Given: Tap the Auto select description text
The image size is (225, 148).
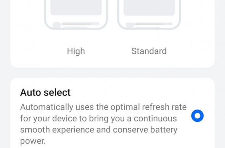Looking at the screenshot, I should tap(103, 124).
